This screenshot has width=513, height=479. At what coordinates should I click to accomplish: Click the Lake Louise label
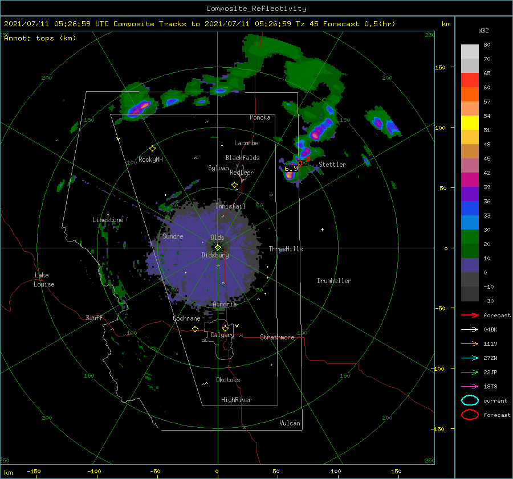pos(44,280)
